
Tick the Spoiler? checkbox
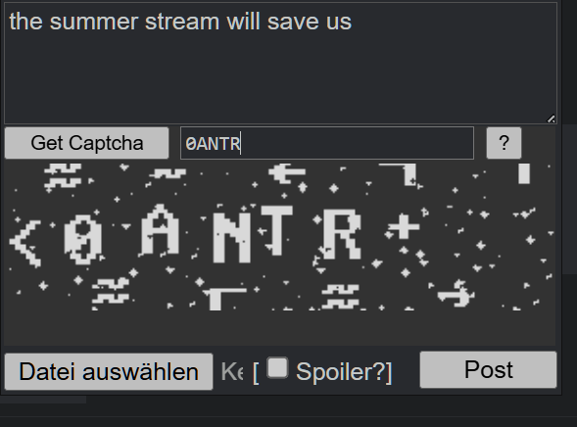pos(277,368)
